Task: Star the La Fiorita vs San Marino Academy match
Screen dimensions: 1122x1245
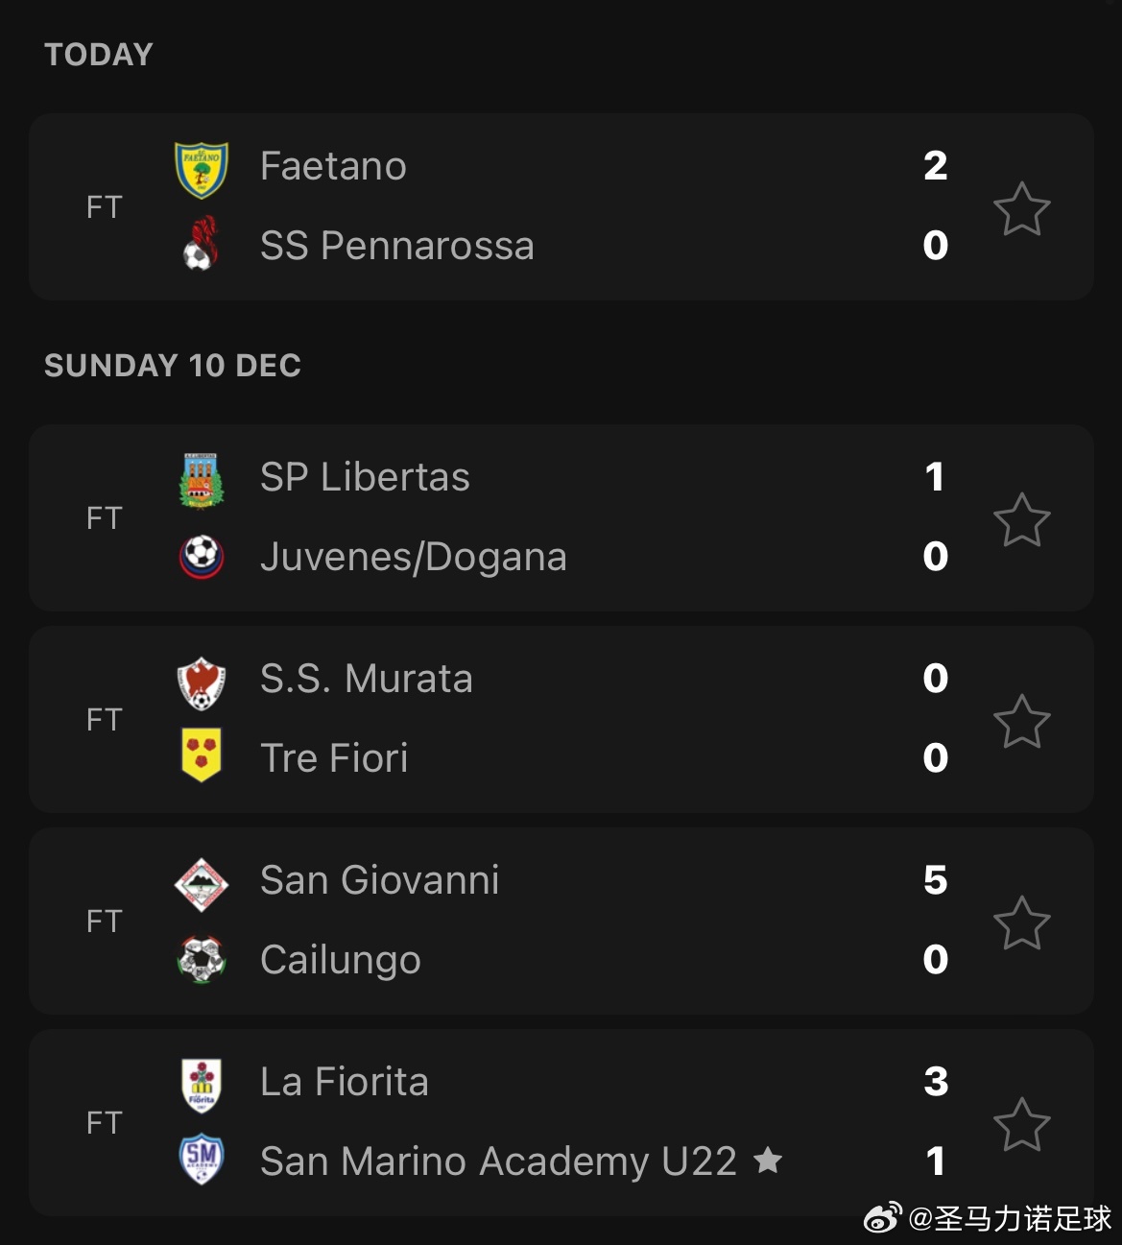Action: click(x=1021, y=1124)
